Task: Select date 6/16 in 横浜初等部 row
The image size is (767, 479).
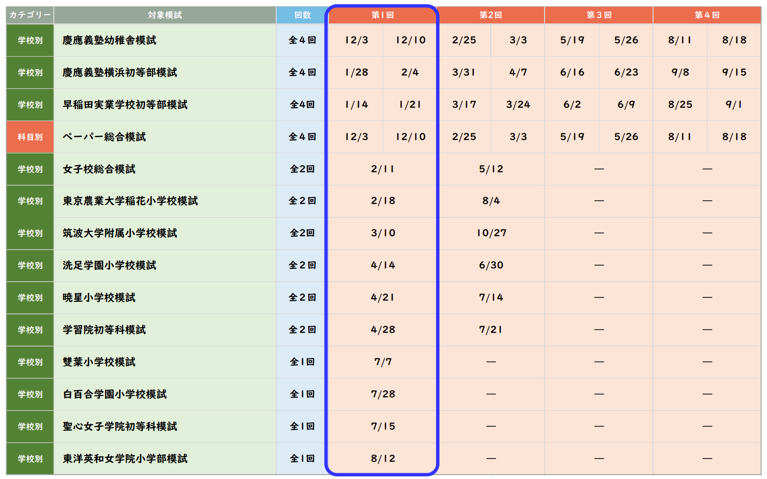Action: click(x=572, y=73)
